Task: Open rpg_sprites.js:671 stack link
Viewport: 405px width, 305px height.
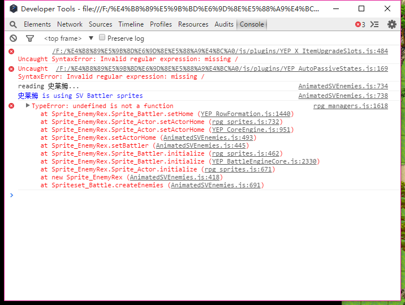Action: point(238,169)
